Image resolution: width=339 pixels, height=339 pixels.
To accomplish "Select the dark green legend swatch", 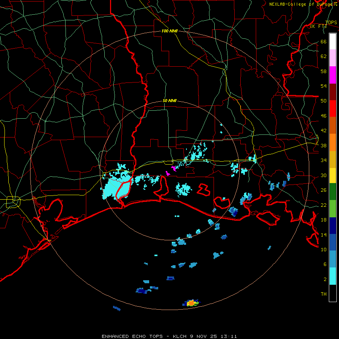I will tap(333, 192).
